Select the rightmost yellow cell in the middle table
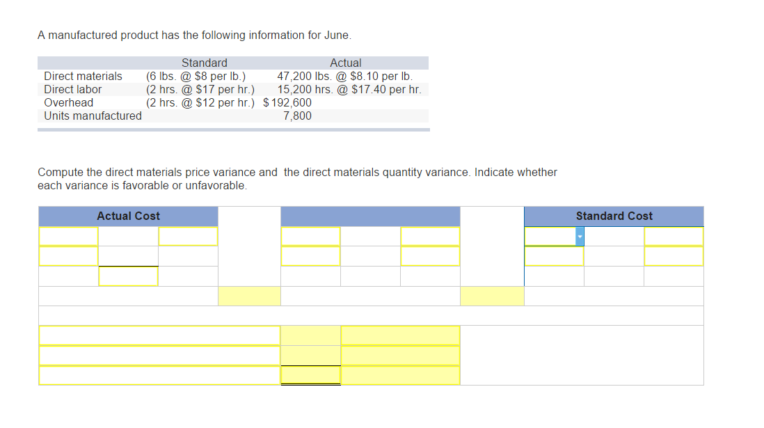 coord(430,237)
